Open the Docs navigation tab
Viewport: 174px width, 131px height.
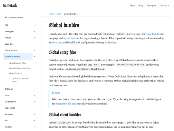point(132,5)
